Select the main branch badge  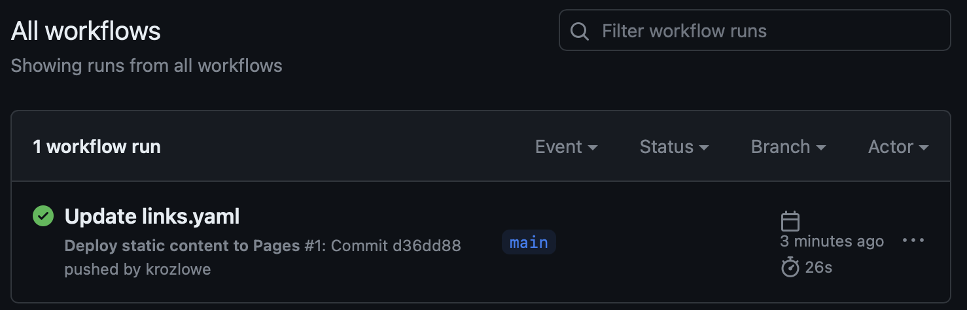pos(529,243)
